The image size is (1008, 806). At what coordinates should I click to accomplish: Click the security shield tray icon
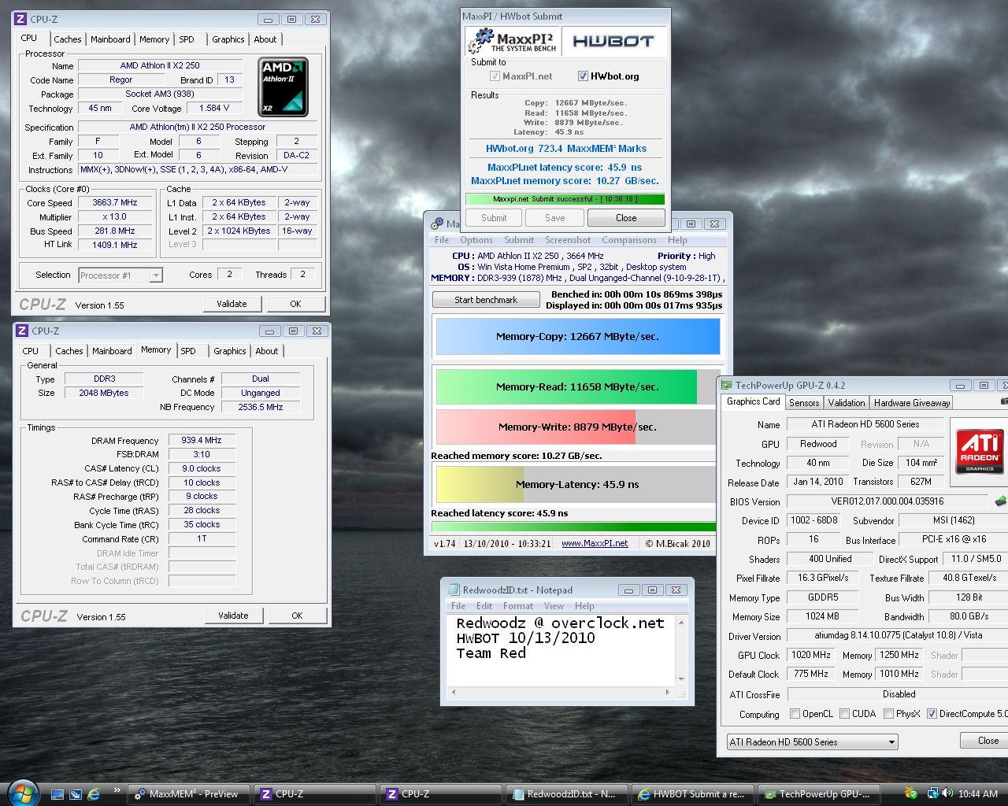point(911,793)
